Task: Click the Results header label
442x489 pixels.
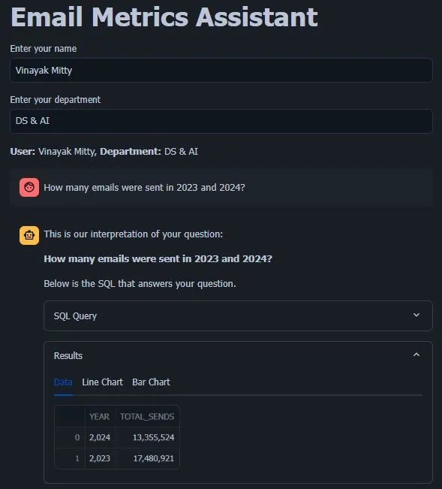Action: coord(68,355)
